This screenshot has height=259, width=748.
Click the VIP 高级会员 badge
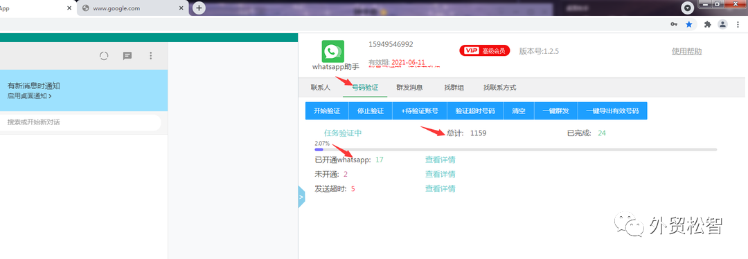click(485, 50)
